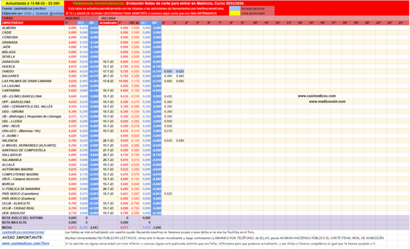Image resolution: width=410 pixels, height=249 pixels.
Task: Select the 'GRANADA' row label
Action: (10, 42)
